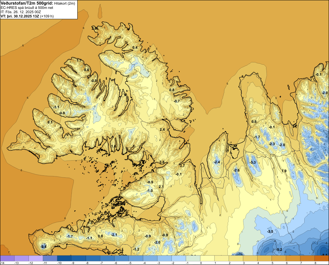
Task: Click the '2.8' value at the northwest tip
Action: pos(94,28)
